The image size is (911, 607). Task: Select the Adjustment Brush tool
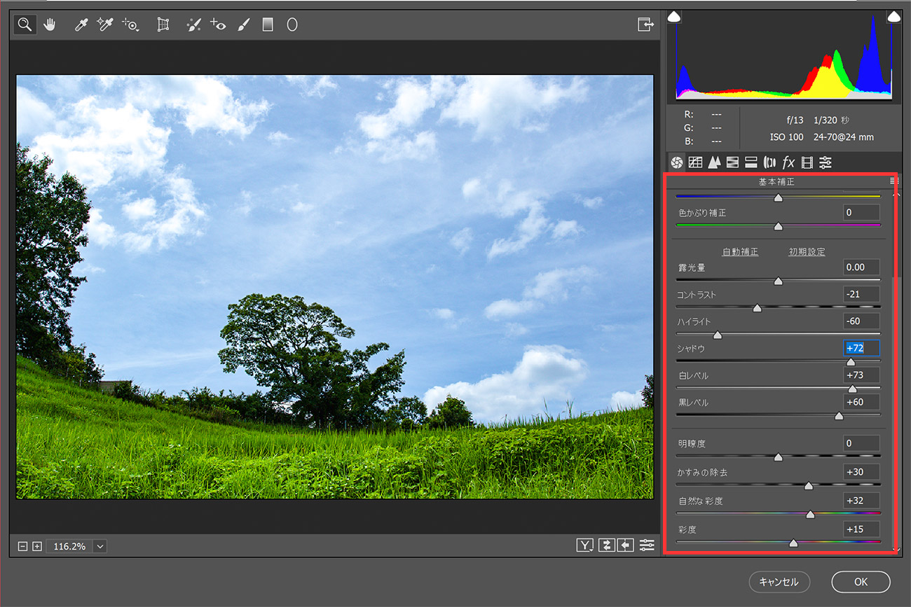[x=243, y=25]
